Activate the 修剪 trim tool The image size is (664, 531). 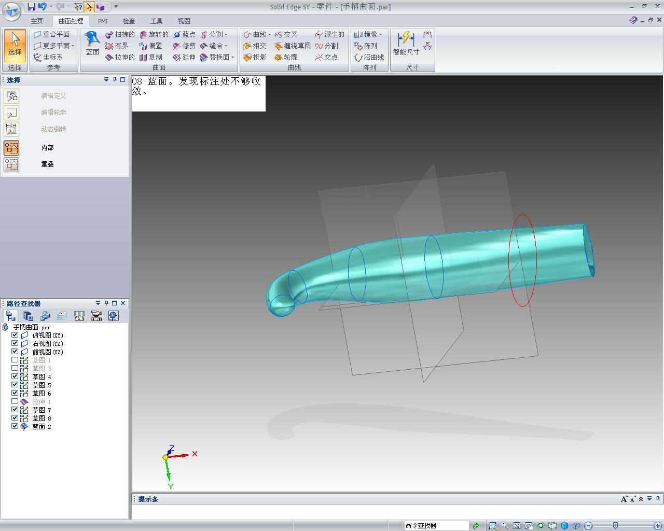tap(185, 46)
